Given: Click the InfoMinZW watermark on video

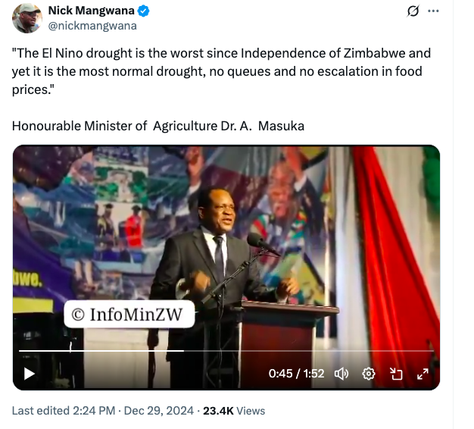Looking at the screenshot, I should [x=129, y=314].
